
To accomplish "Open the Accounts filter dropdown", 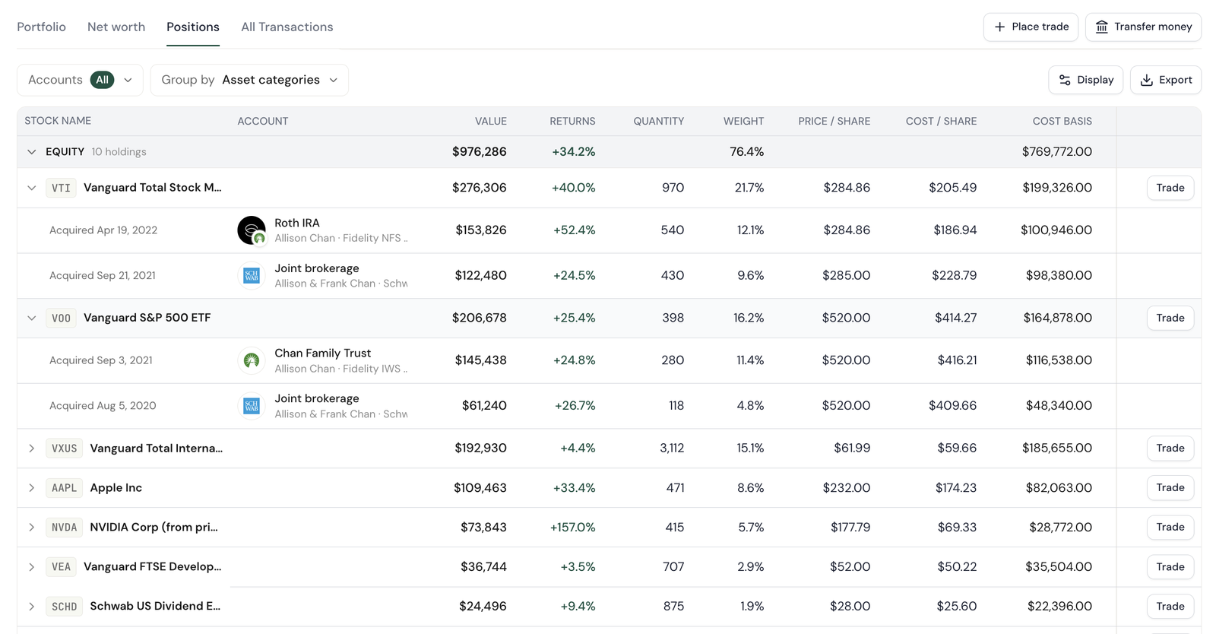I will (x=80, y=80).
